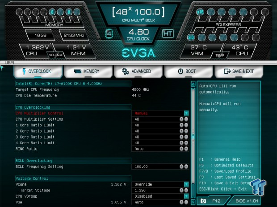Click the gears icon on ADVANCED
Screen dimensions: 277x207
[126, 71]
